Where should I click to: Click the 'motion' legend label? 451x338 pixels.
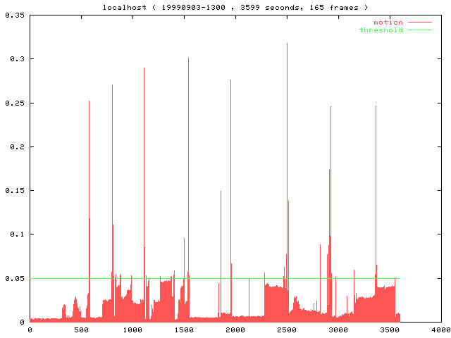[388, 23]
